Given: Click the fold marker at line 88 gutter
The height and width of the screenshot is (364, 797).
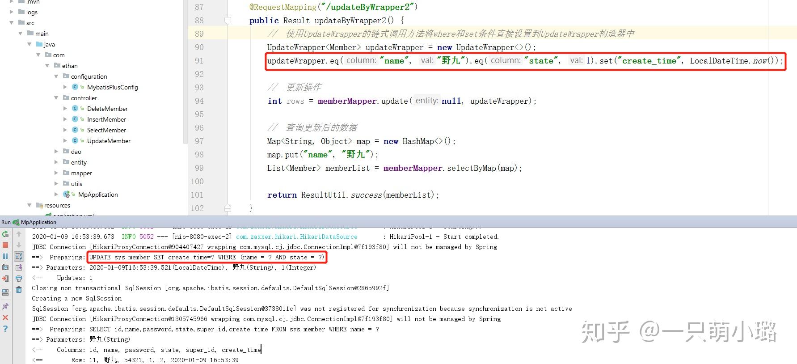Looking at the screenshot, I should point(228,21).
